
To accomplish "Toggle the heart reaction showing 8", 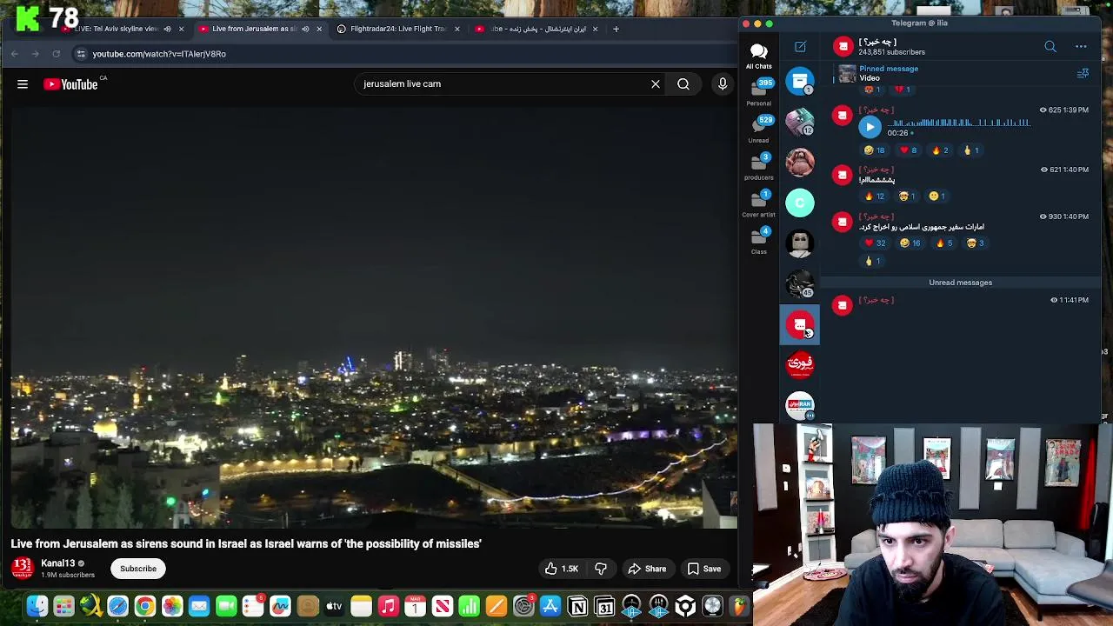I will click(x=909, y=150).
